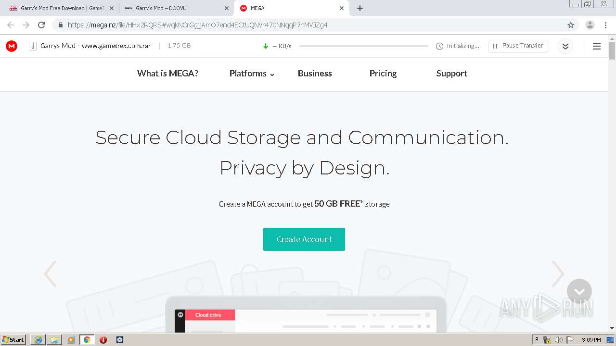This screenshot has height=346, width=616.
Task: Click the 1.75 GB file size text
Action: (x=179, y=46)
